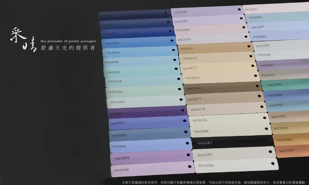Click the 舒適天光的提供者 slogan text
Screen dimensions: 309x185
[x=68, y=48]
